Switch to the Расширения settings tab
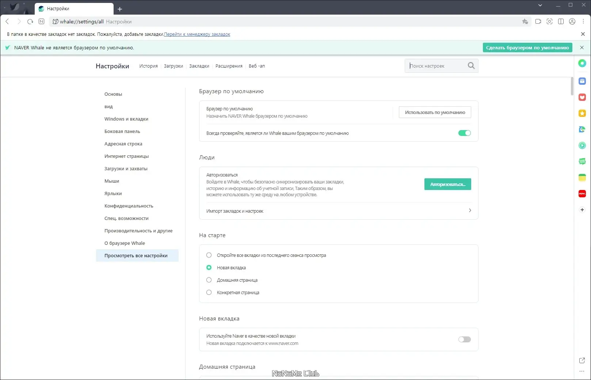 (229, 66)
